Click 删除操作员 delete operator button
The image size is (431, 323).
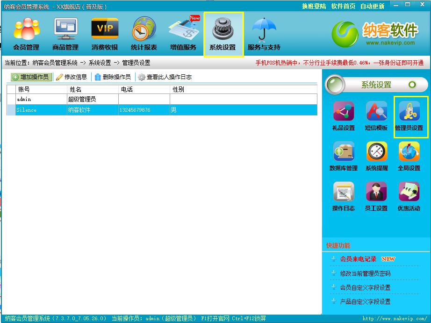coord(113,77)
